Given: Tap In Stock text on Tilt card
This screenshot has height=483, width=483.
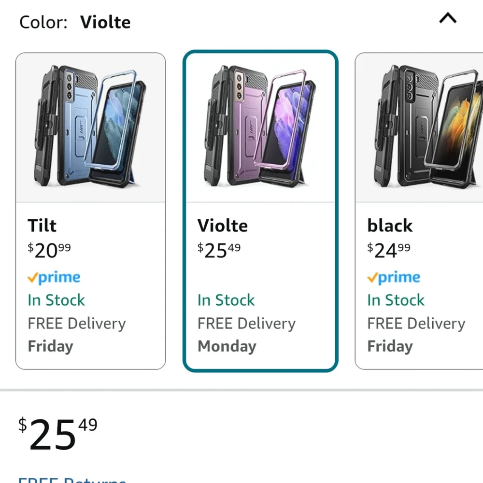Looking at the screenshot, I should coord(56,300).
